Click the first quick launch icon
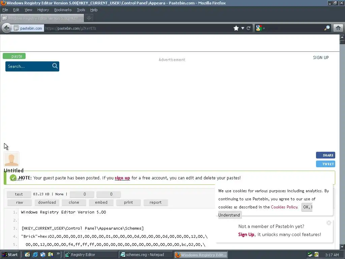The height and width of the screenshot is (259, 345). click(27, 255)
